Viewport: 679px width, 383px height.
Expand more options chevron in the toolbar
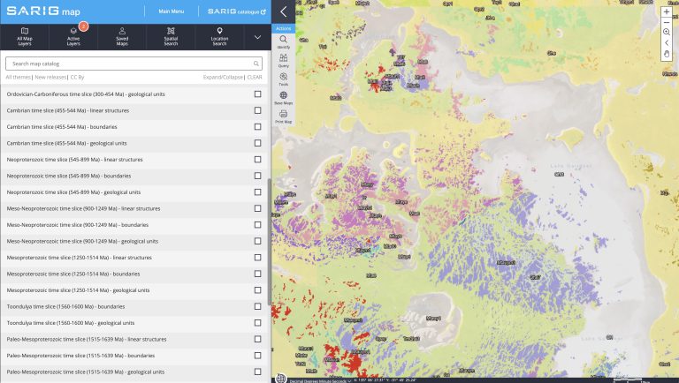[x=257, y=37]
